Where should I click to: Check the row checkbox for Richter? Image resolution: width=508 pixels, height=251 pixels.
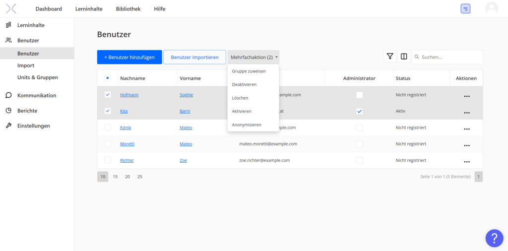coord(108,160)
